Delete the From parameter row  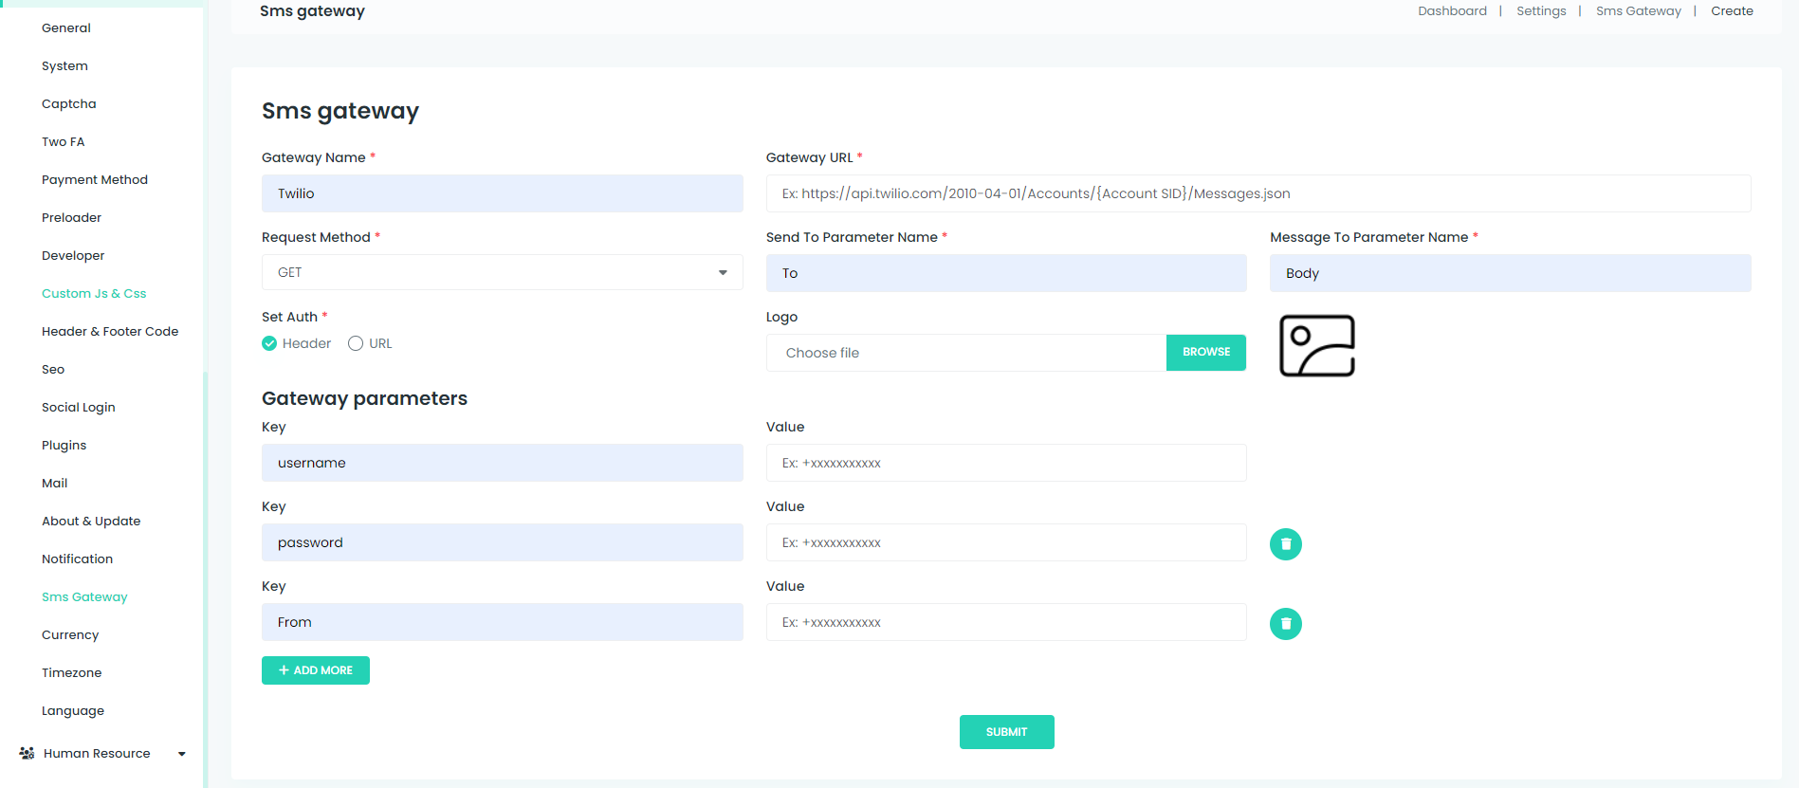click(x=1285, y=624)
